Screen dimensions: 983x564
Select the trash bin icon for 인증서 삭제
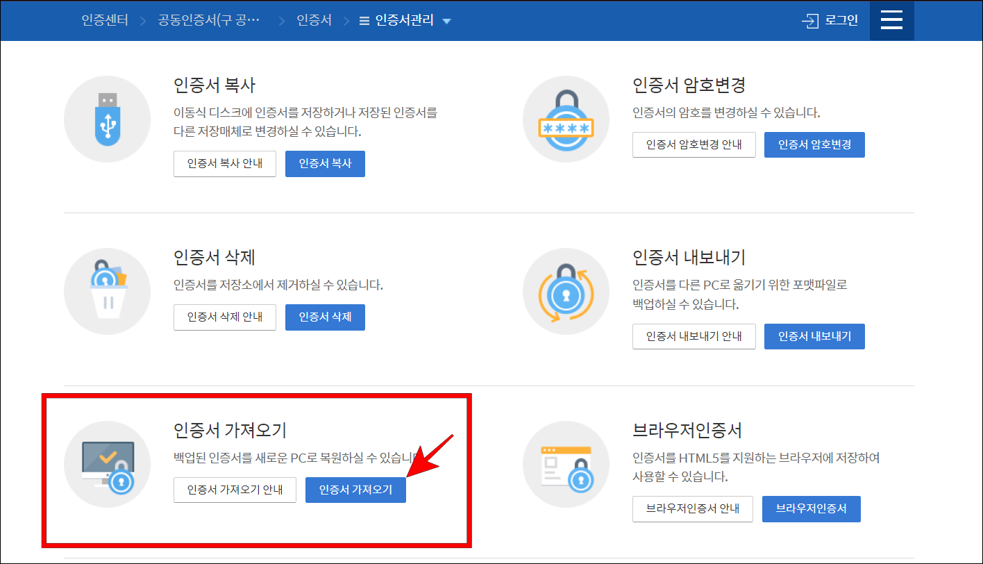[x=107, y=291]
